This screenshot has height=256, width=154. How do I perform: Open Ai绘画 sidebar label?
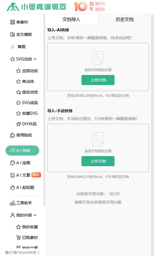[23, 163]
